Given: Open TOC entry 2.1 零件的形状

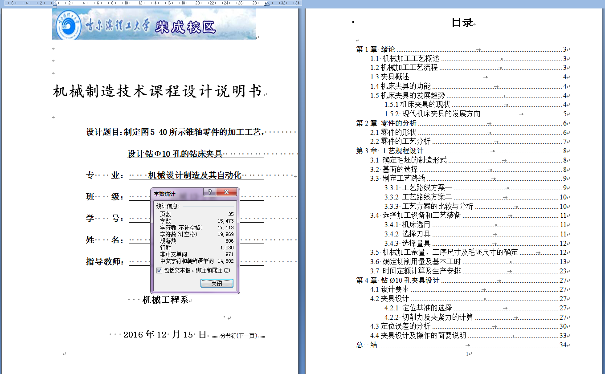Looking at the screenshot, I should pos(468,132).
